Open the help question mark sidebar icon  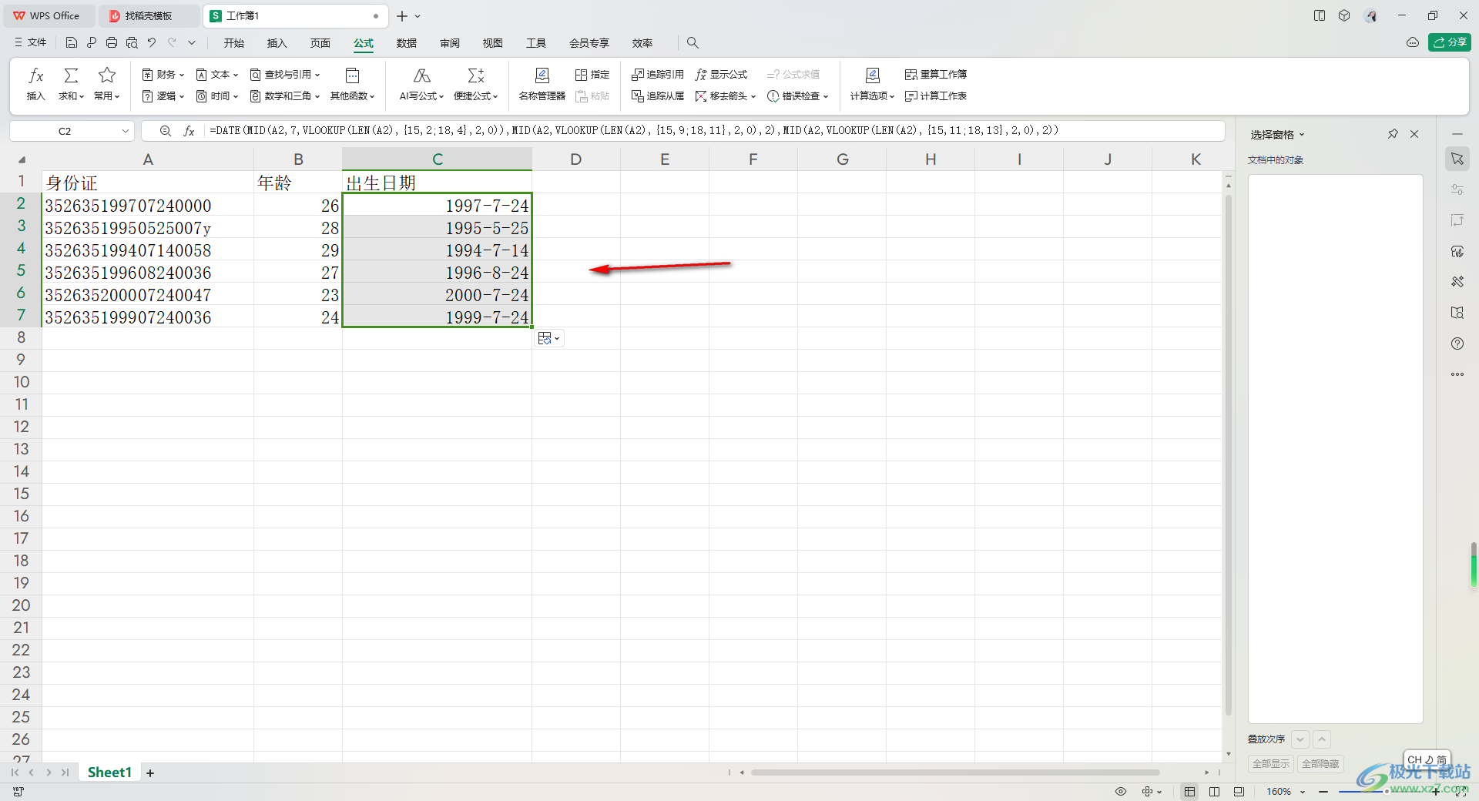coord(1457,344)
